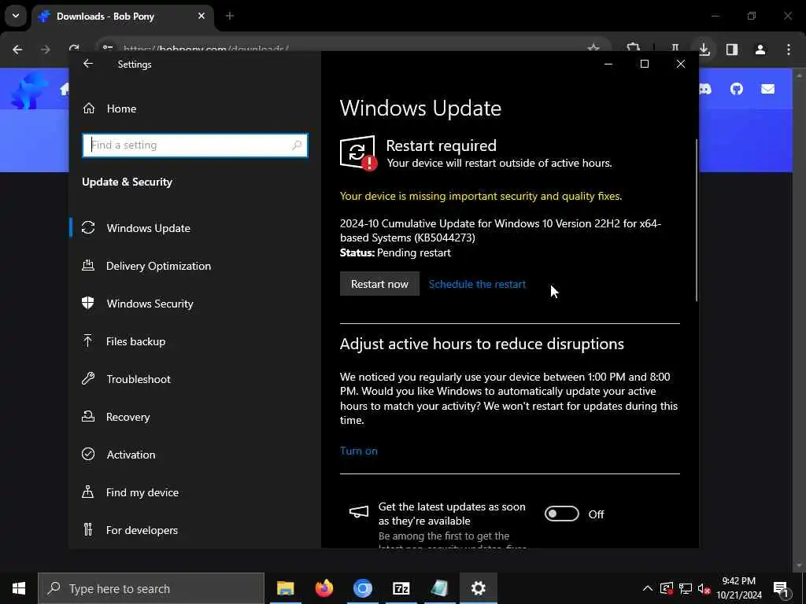Open browser profile icon
This screenshot has width=806, height=604.
(x=760, y=50)
